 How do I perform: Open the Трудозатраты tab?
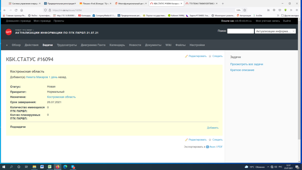coord(67,45)
